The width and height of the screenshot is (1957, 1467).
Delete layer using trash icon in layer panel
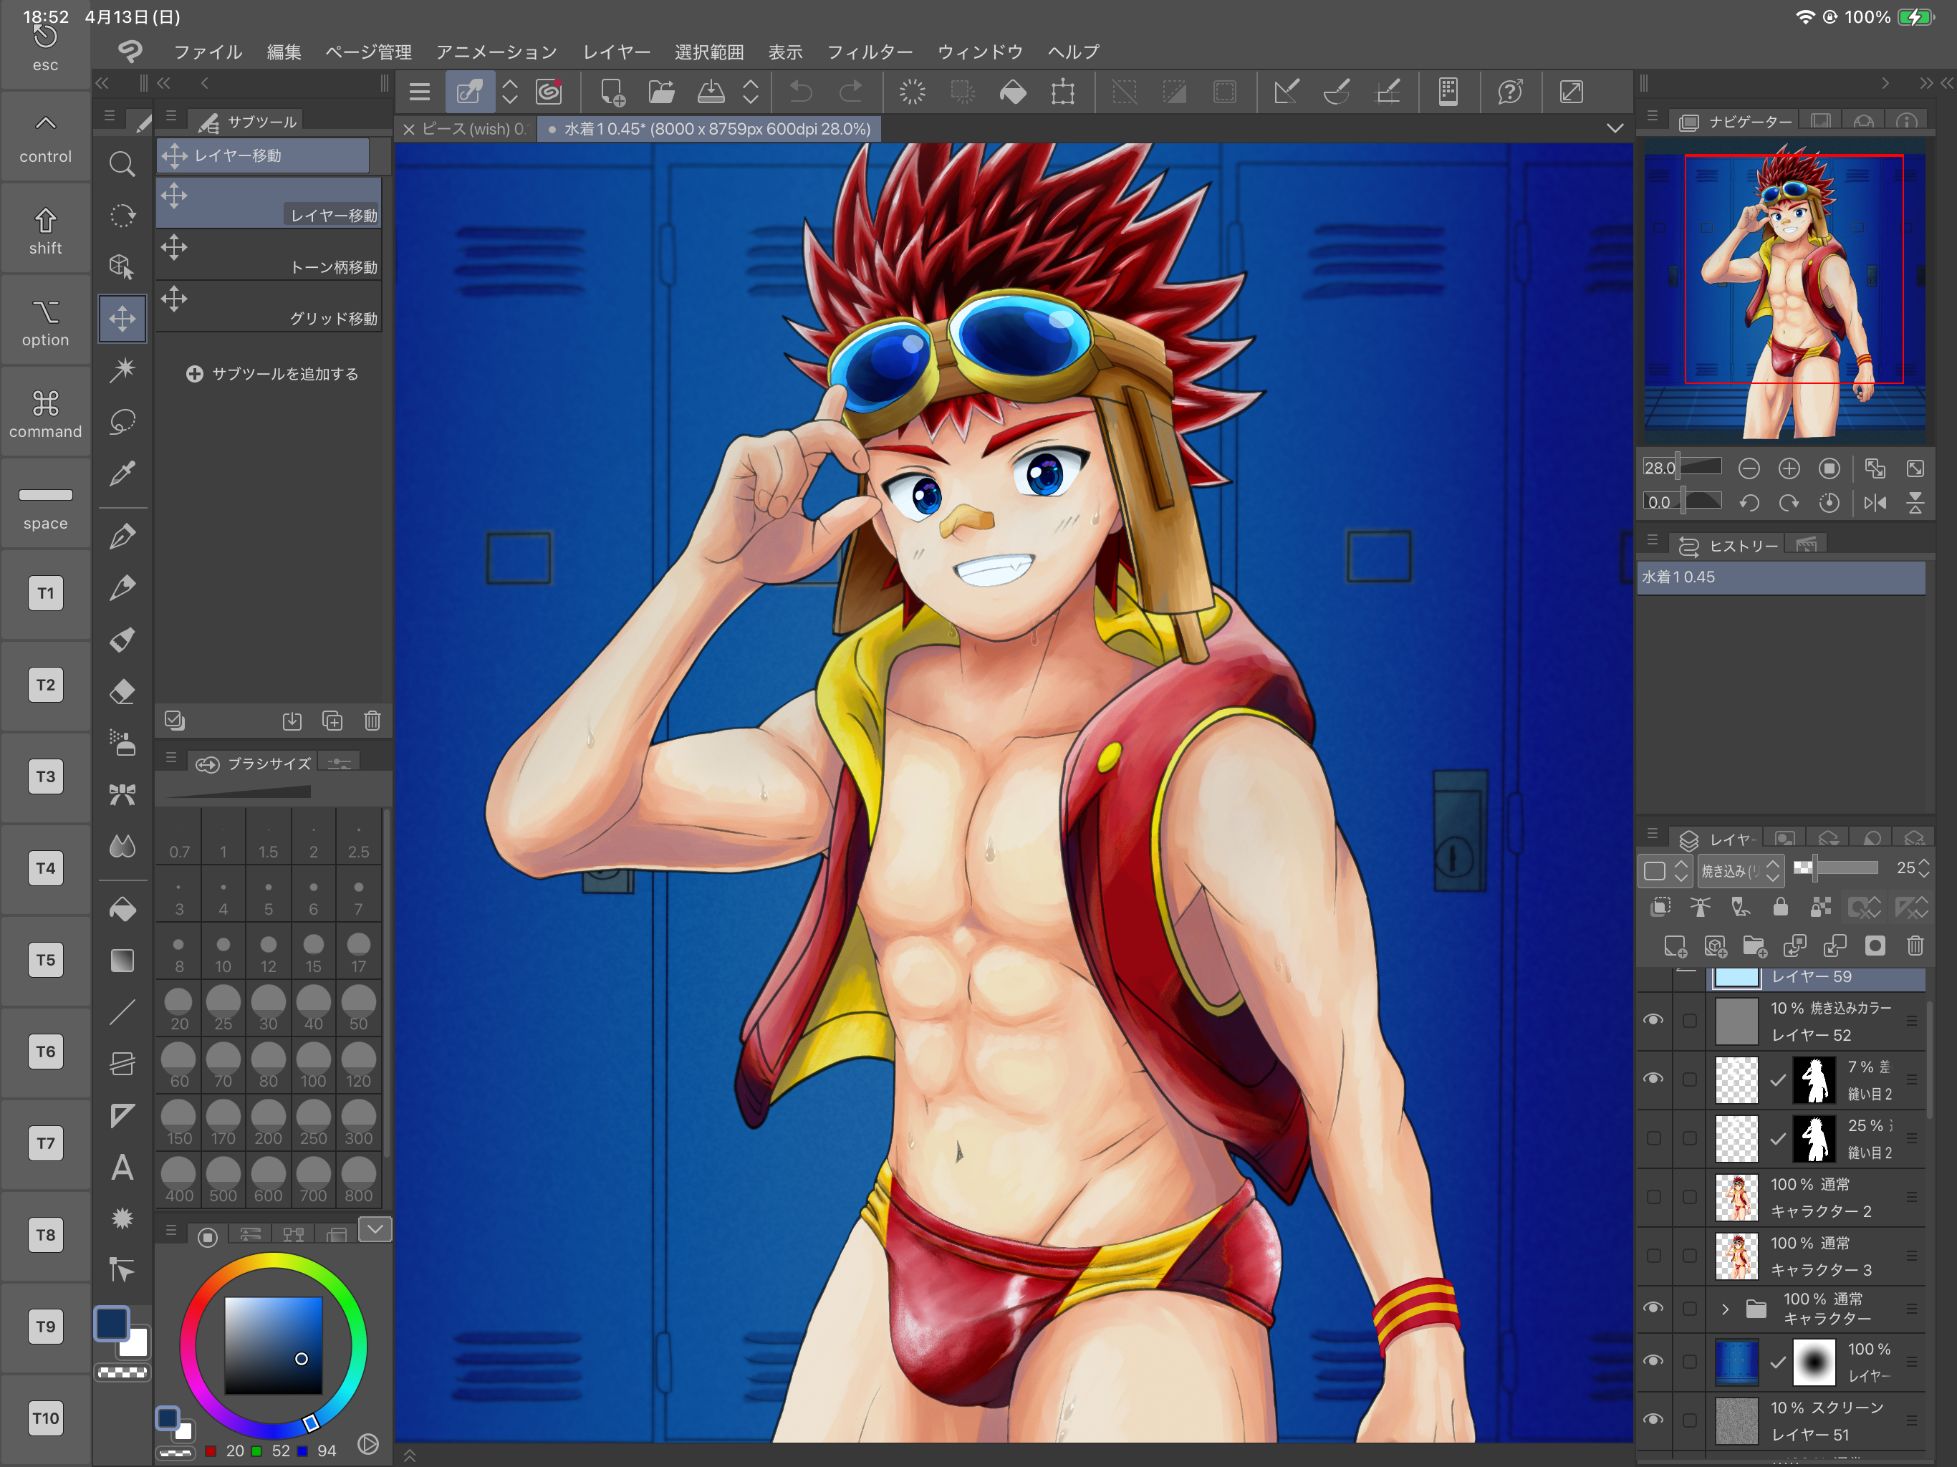click(x=1915, y=946)
